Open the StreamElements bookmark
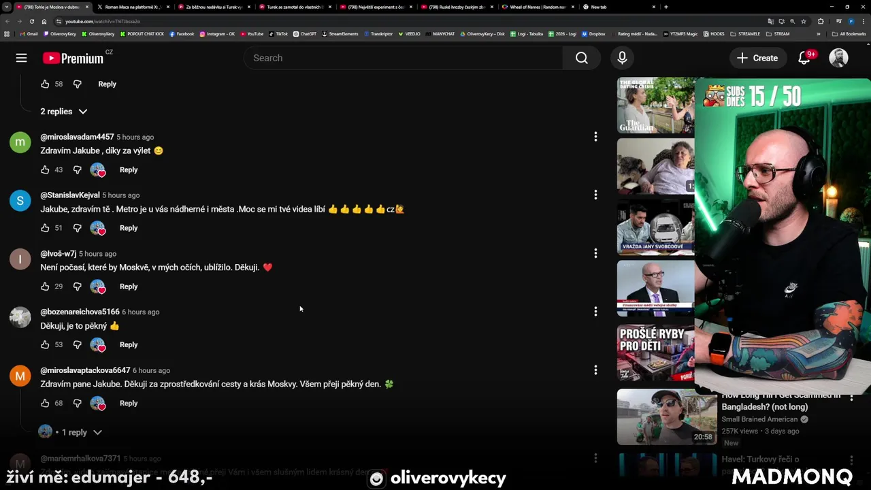Screen dimensions: 871x490 (x=340, y=33)
